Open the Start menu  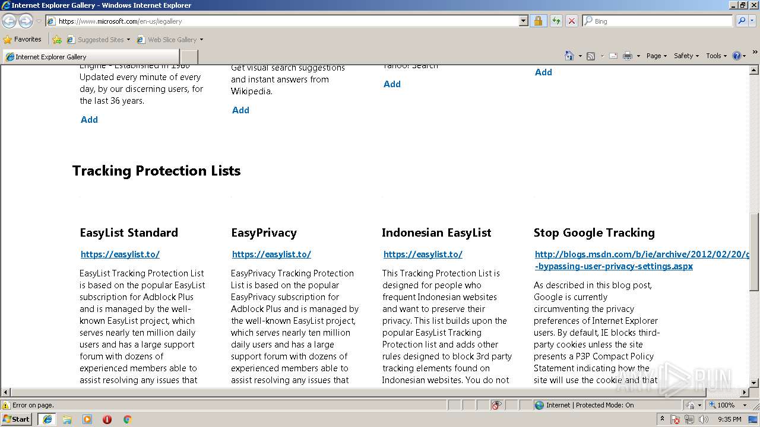coord(17,419)
